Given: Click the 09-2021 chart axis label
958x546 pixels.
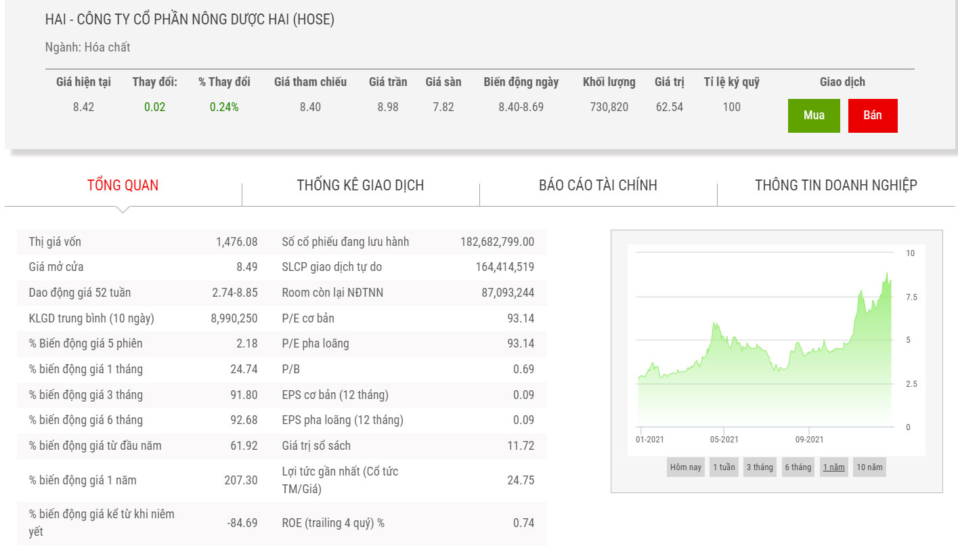Looking at the screenshot, I should [x=809, y=440].
